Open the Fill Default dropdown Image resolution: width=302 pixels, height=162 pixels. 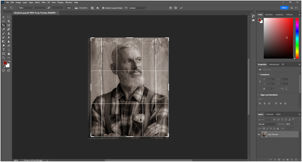pyautogui.click(x=137, y=8)
